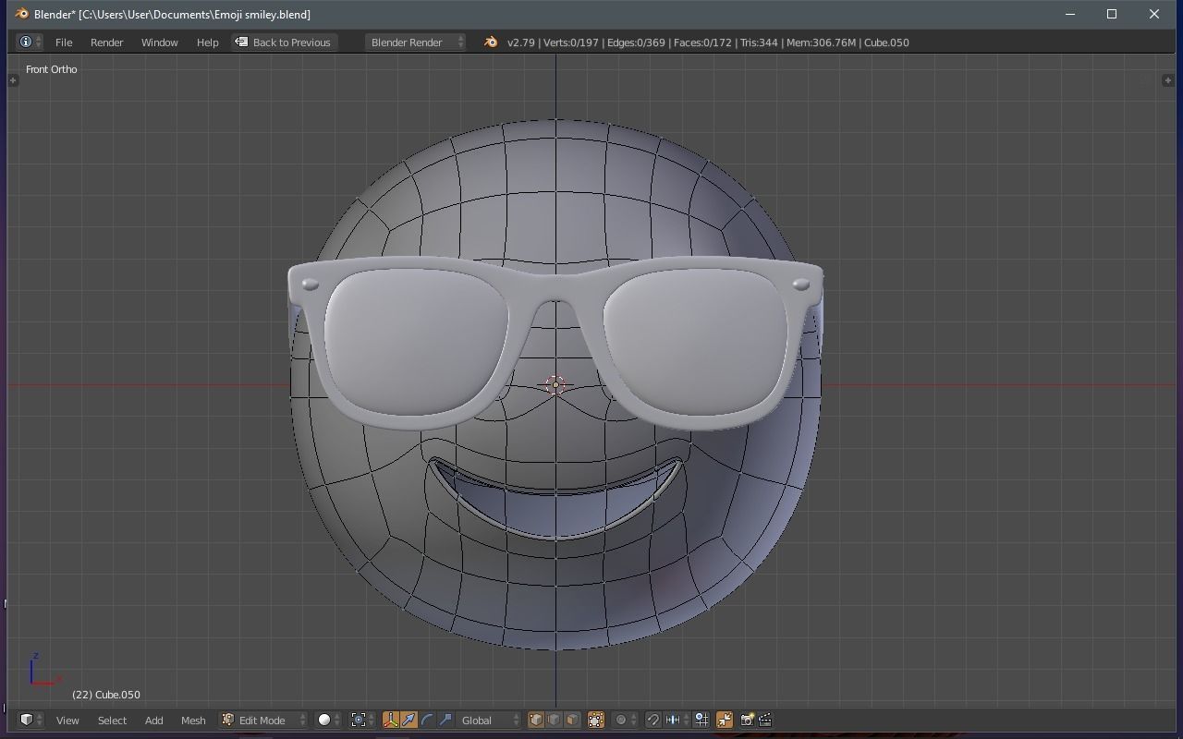Viewport: 1183px width, 739px height.
Task: Toggle limit selection to visible
Action: [596, 720]
